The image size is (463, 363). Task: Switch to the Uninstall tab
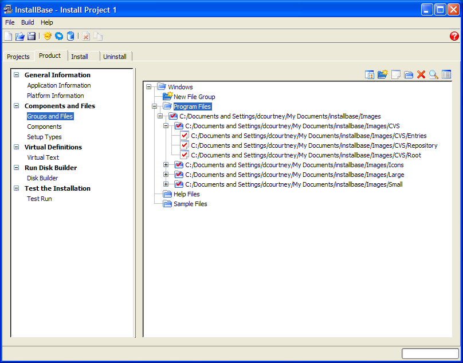click(115, 57)
